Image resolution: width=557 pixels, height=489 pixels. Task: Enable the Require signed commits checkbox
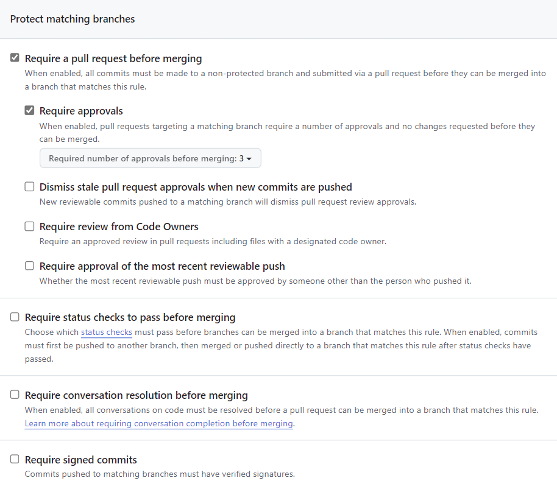[15, 460]
